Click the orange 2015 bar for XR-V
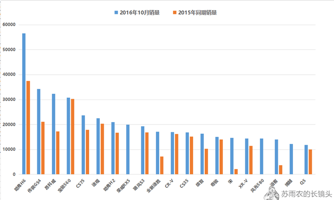Screen dimensions: 334x200 tap(251, 160)
